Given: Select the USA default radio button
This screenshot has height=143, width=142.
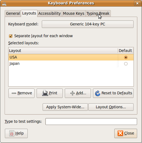Looking at the screenshot, I should click(x=126, y=57).
